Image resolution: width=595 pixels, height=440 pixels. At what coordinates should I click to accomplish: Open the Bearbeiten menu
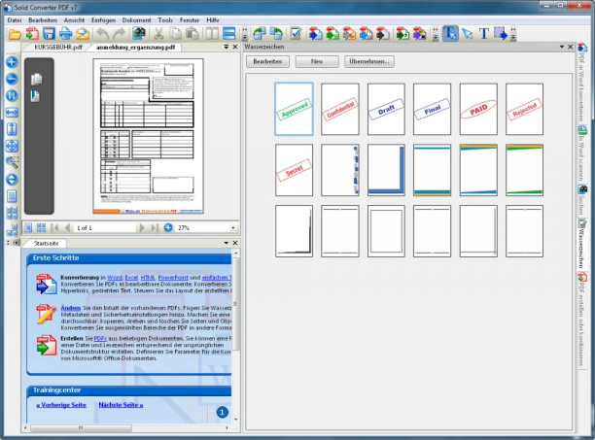(x=43, y=20)
